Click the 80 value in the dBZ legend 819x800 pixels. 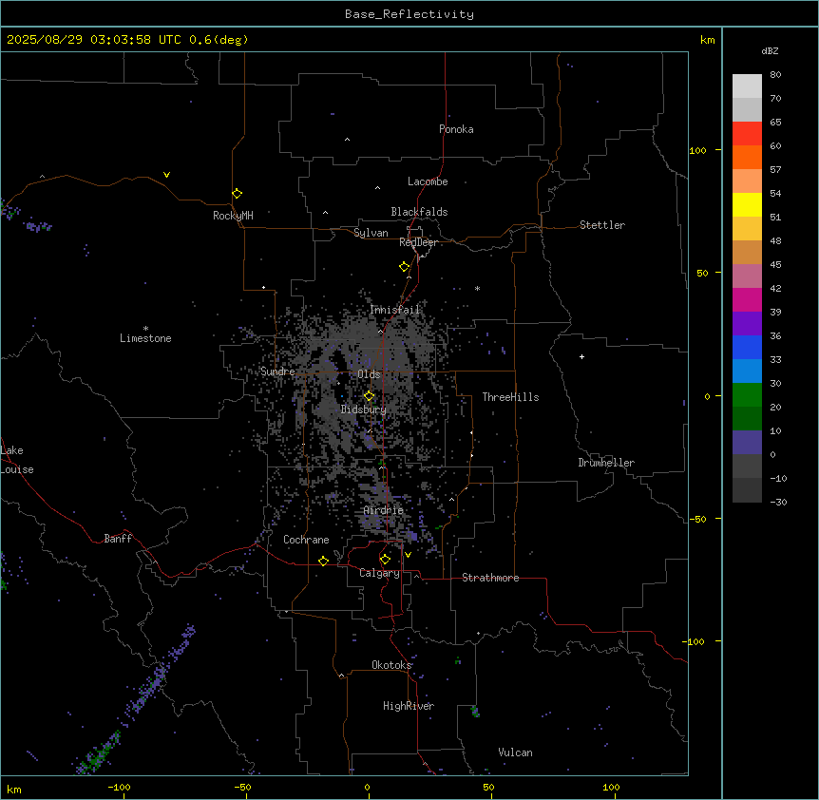click(775, 75)
